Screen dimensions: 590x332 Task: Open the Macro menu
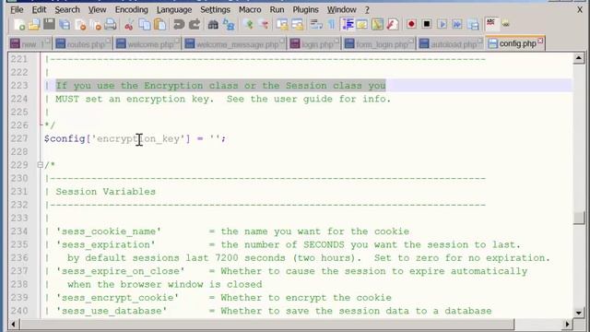[x=250, y=9]
